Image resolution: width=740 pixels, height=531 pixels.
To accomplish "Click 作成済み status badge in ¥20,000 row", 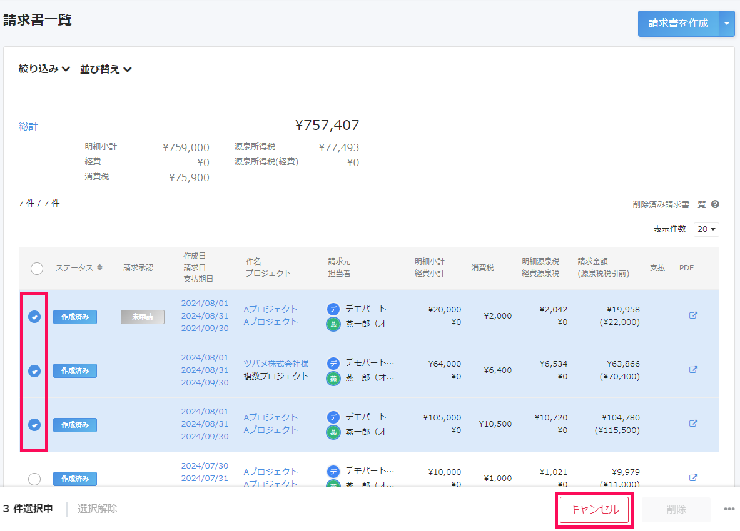I will point(75,317).
